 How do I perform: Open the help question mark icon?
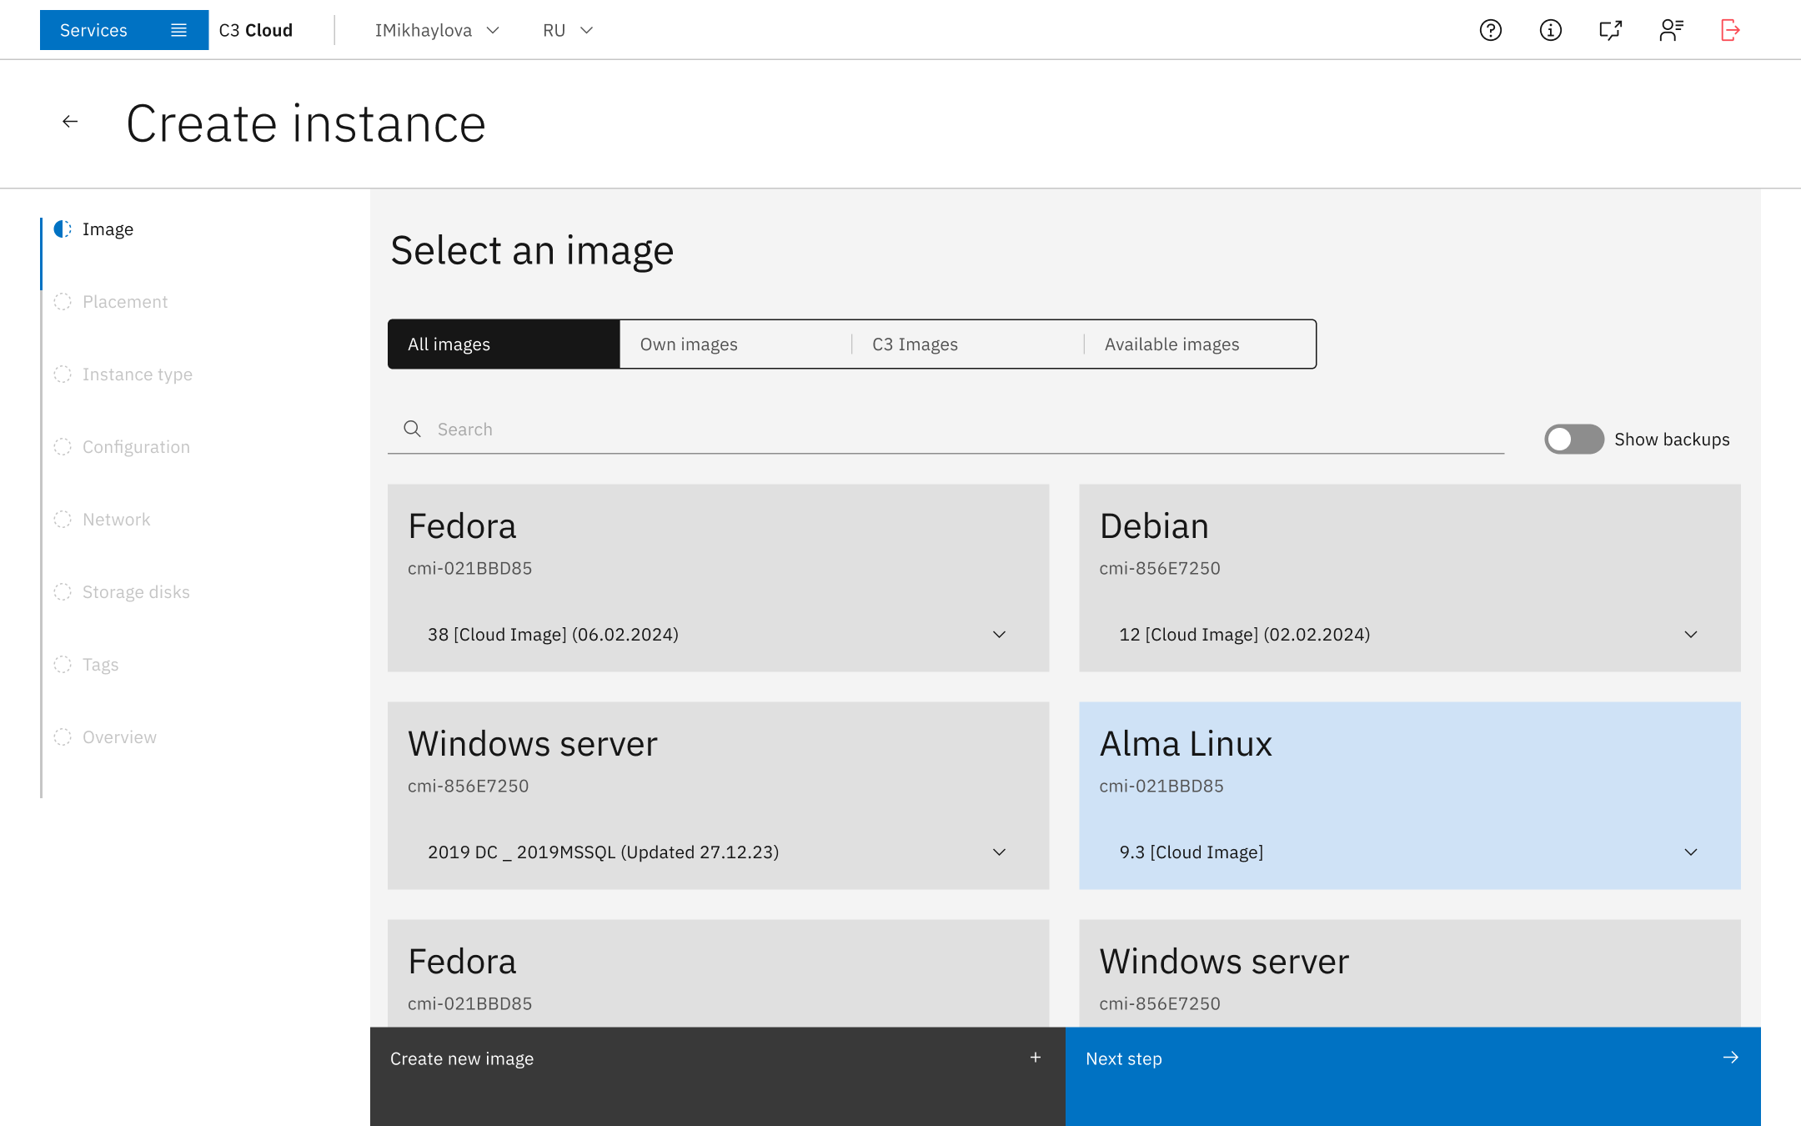[x=1490, y=31]
